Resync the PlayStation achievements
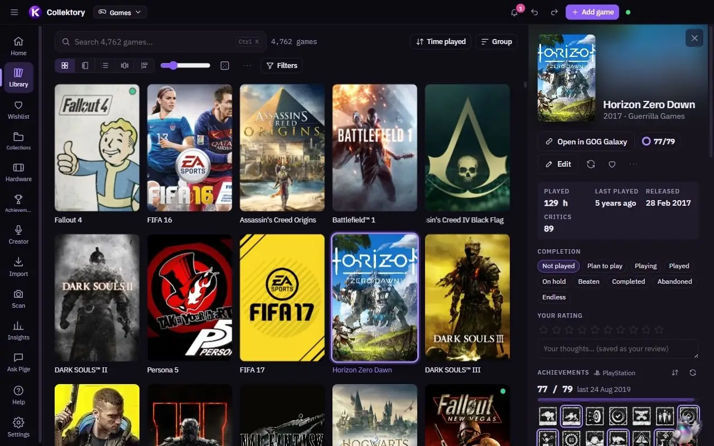 (x=693, y=372)
